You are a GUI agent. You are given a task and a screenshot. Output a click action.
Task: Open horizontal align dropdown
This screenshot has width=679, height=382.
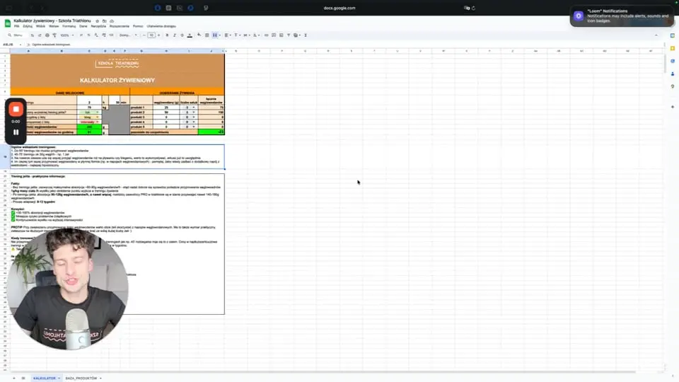[x=227, y=35]
